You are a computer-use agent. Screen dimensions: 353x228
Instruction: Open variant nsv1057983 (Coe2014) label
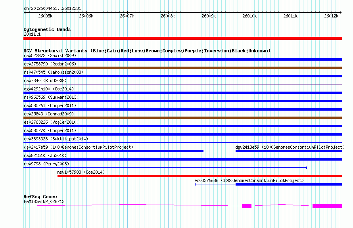(81, 172)
